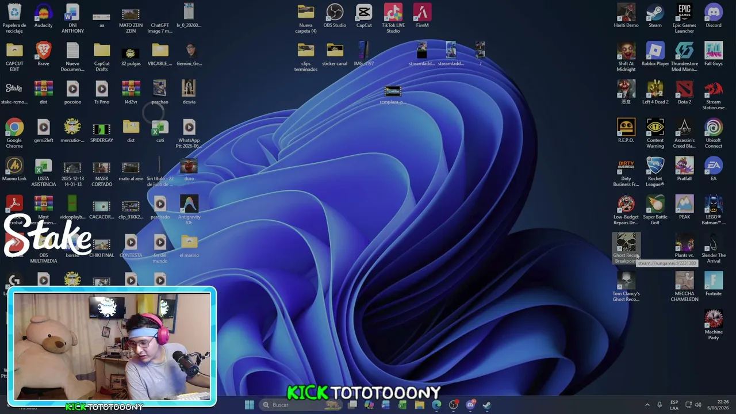Select the Machine Party shortcut
Viewport: 736px width, 414px height.
pos(714,325)
